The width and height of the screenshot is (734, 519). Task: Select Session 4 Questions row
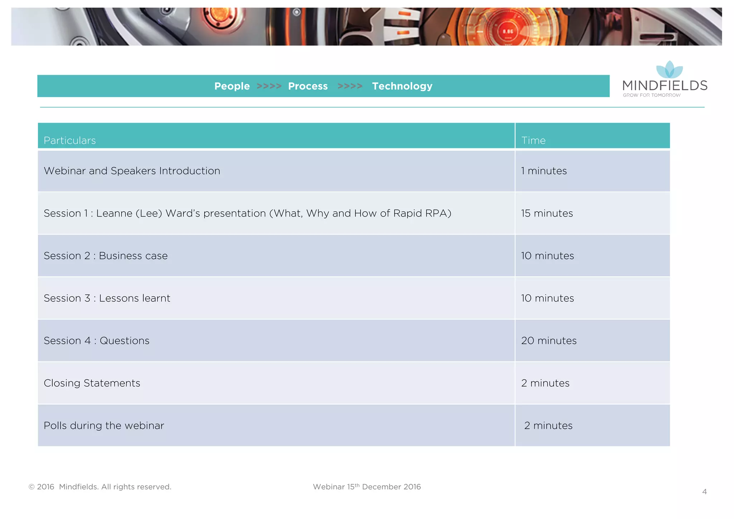pos(96,341)
